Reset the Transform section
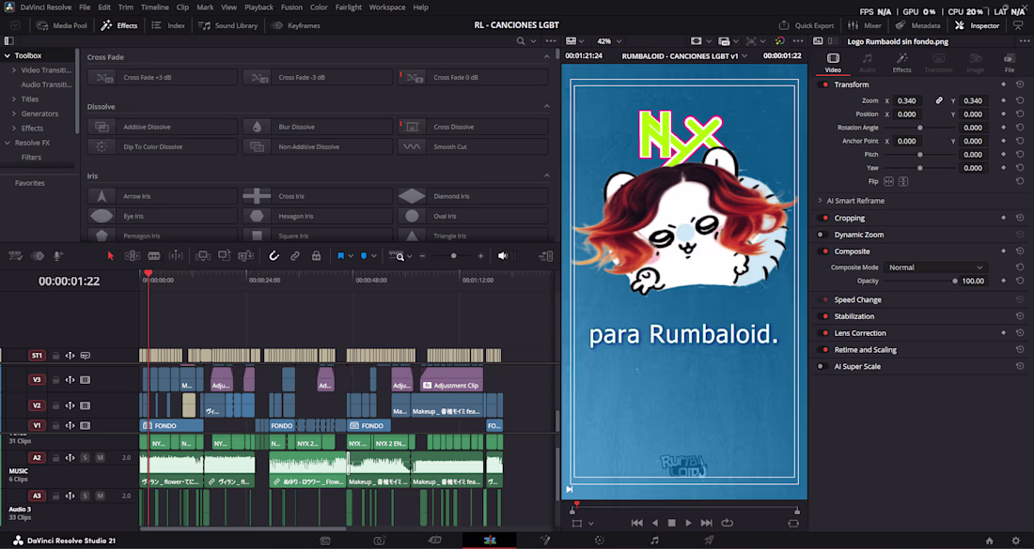The height and width of the screenshot is (549, 1034). [1020, 84]
